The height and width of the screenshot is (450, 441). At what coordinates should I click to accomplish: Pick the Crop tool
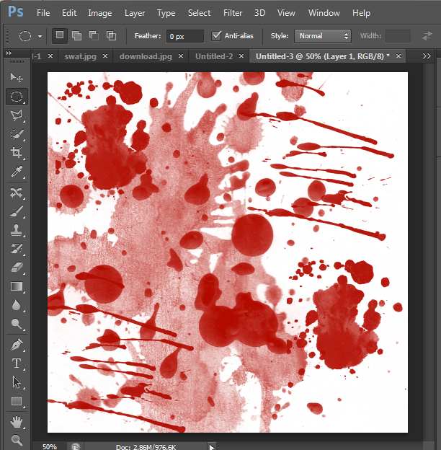click(16, 153)
